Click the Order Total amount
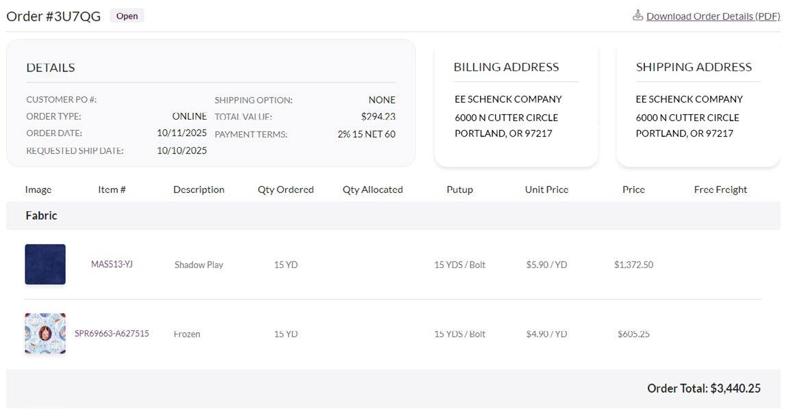786x409 pixels. pos(735,388)
